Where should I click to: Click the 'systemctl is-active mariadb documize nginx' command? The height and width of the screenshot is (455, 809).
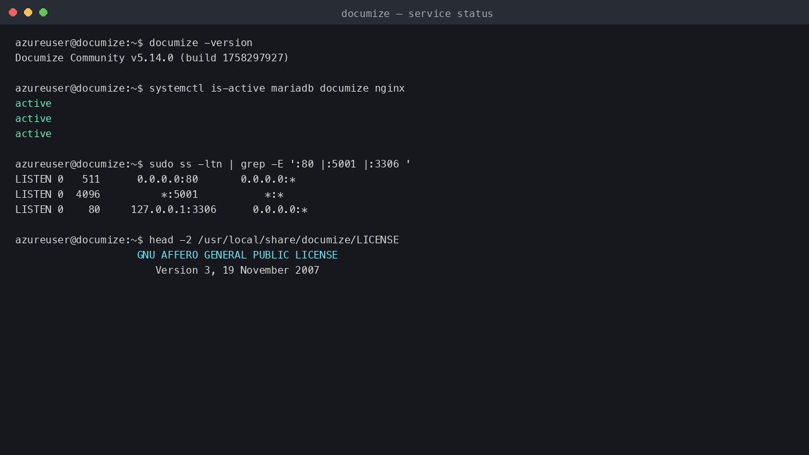(277, 88)
